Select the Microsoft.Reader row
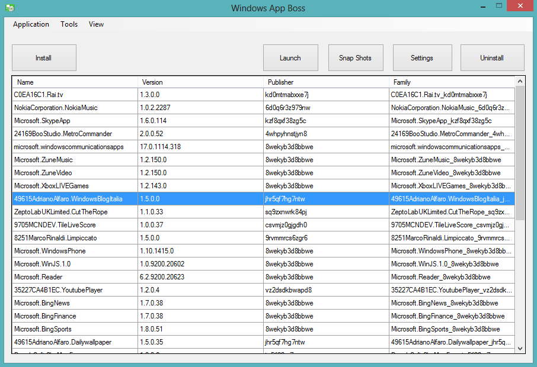 [x=263, y=276]
